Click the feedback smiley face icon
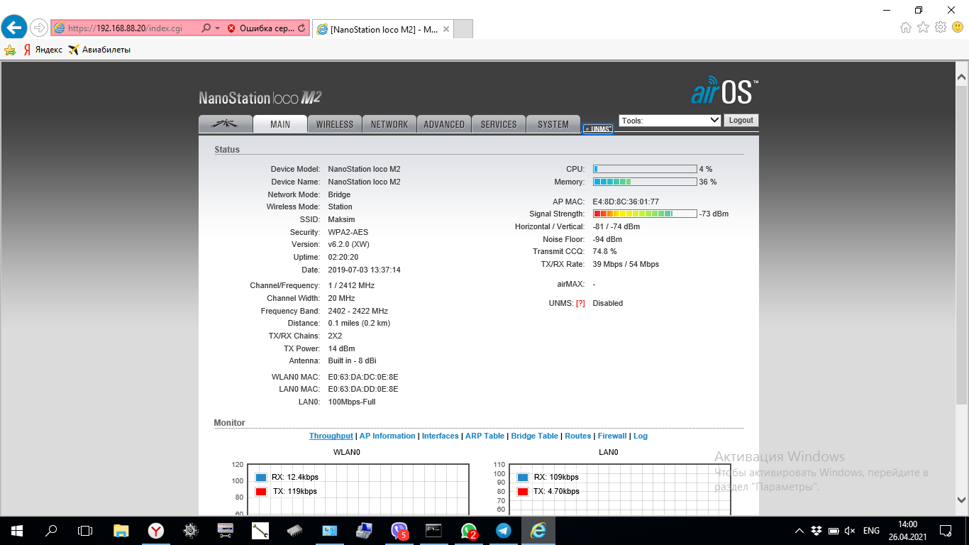Screen dimensions: 969x545 point(958,28)
